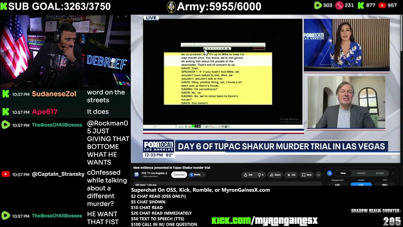
Task: Expand the Remix dropdown arrow
Action: pyautogui.click(x=203, y=175)
